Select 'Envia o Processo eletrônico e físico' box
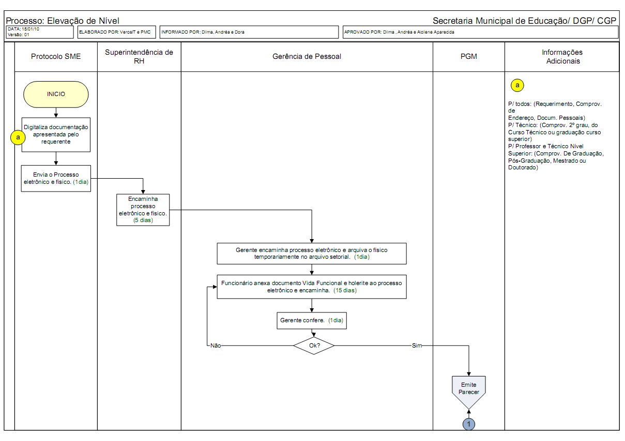Viewport: 625px width, 441px height. click(56, 178)
